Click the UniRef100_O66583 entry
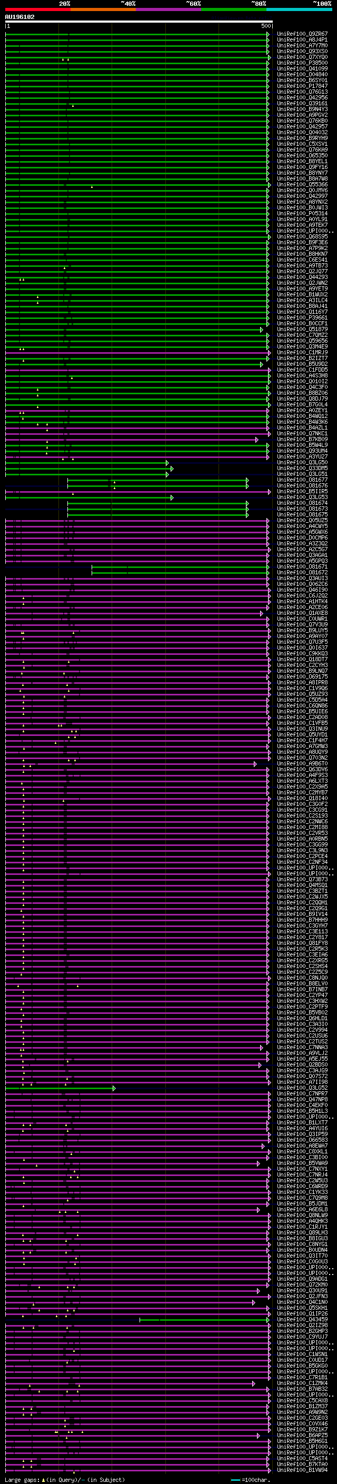The image size is (337, 1484). [x=302, y=1140]
